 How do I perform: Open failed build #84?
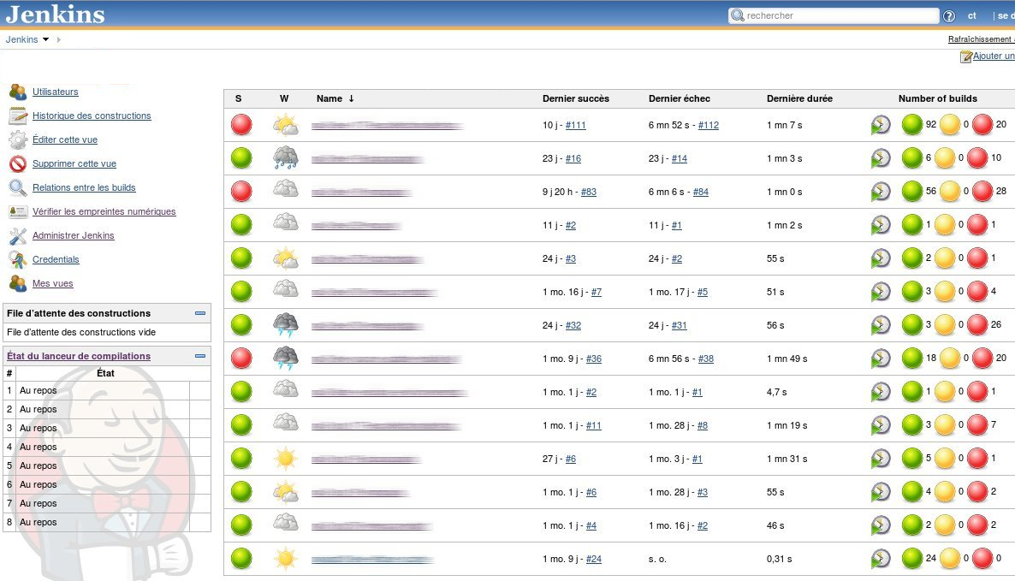tap(700, 192)
